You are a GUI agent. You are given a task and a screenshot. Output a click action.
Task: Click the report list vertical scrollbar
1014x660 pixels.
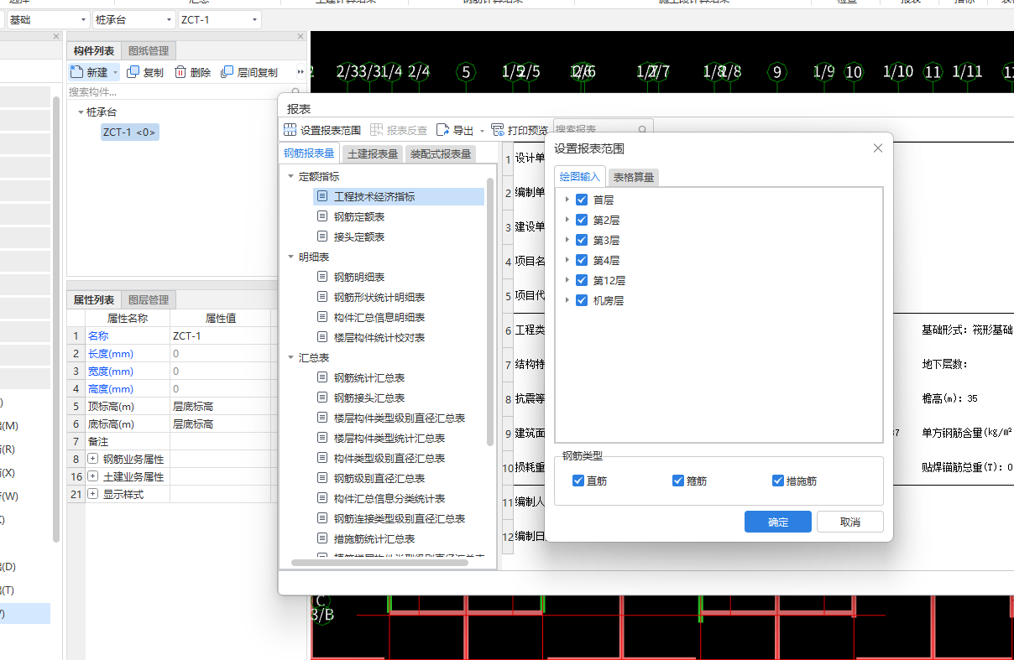(490, 312)
